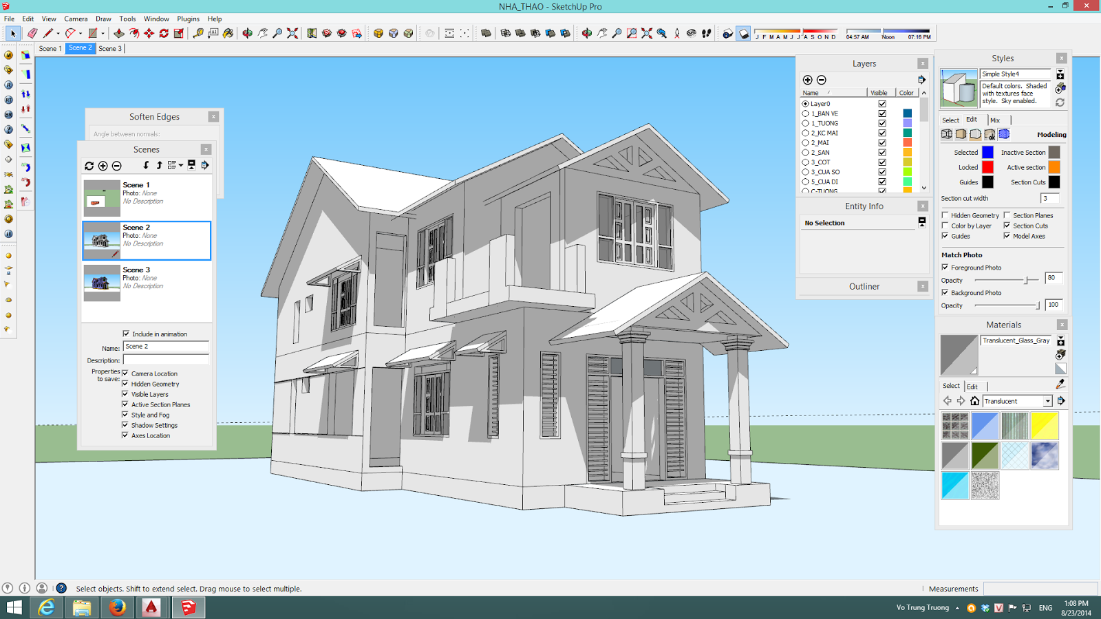Viewport: 1101px width, 619px height.
Task: Select the sample paint eyedropper in Materials panel
Action: [x=1060, y=384]
